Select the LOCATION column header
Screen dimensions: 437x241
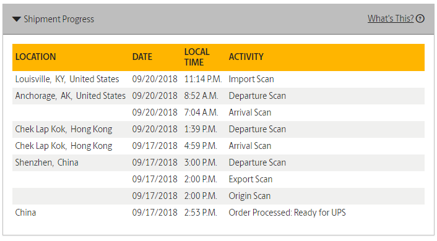(x=36, y=57)
